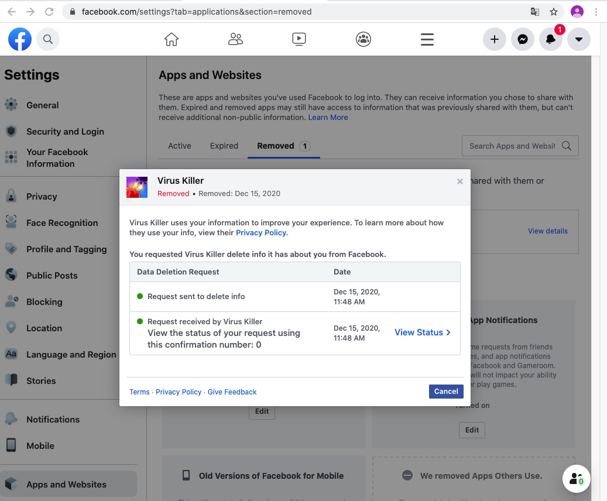
Task: Reload the page with the refresh icon
Action: [49, 12]
